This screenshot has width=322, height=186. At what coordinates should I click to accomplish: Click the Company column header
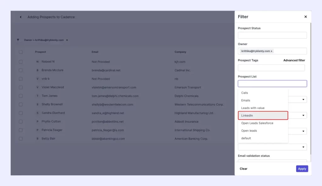click(180, 52)
